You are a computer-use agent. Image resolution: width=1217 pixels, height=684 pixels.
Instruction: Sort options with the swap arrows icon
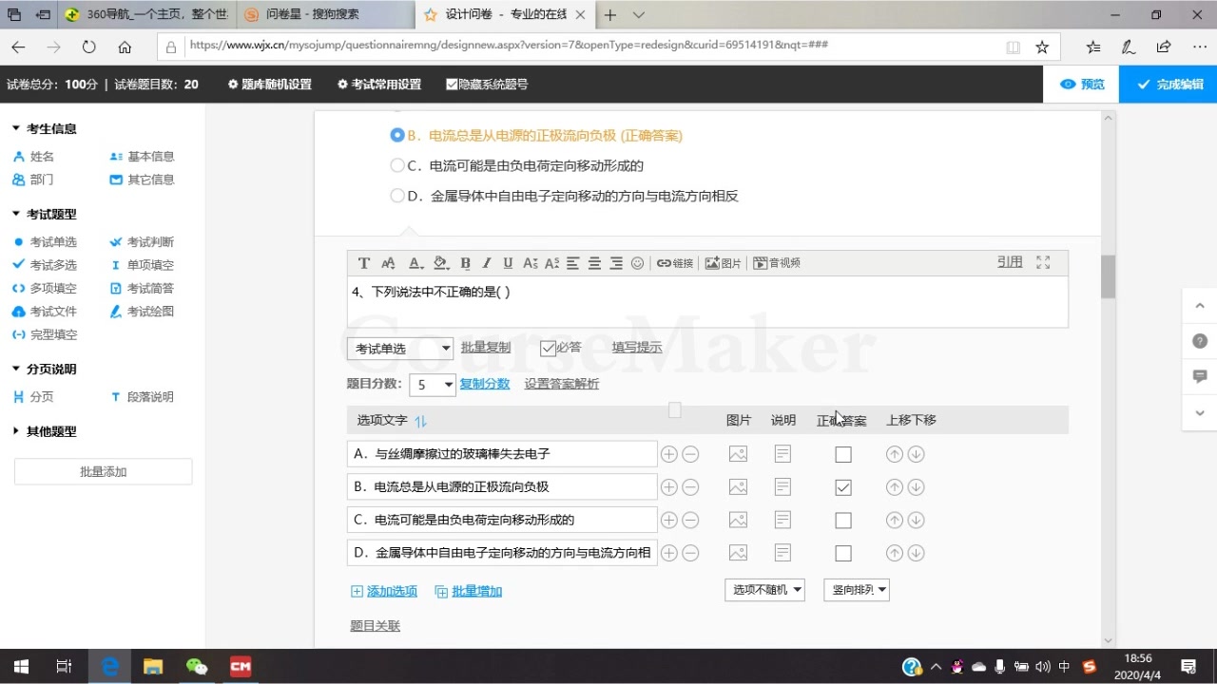coord(421,421)
